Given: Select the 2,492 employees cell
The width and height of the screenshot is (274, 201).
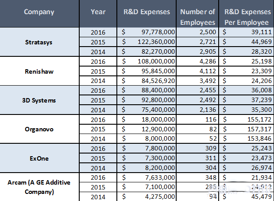Looking at the screenshot, I should click(x=197, y=100).
